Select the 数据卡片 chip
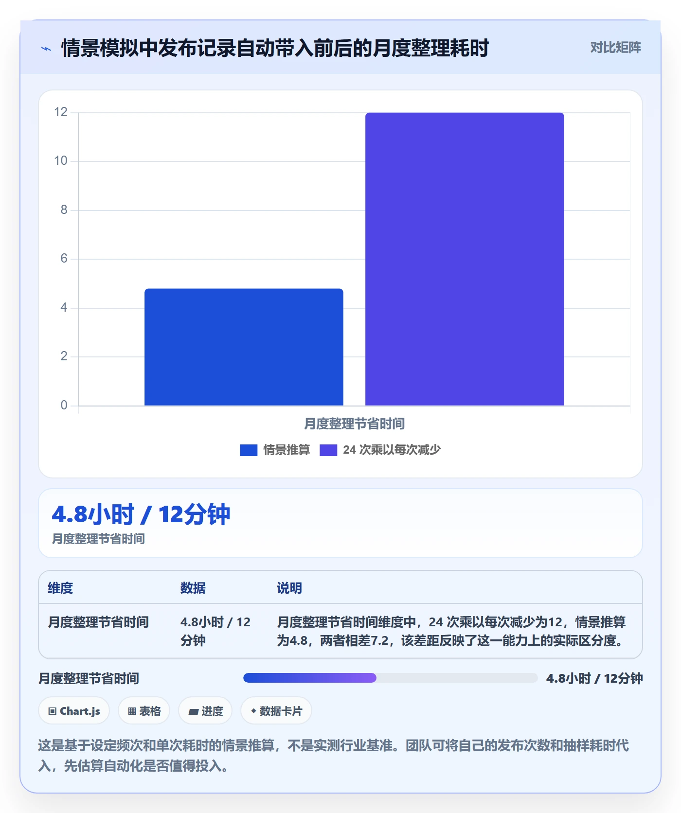The height and width of the screenshot is (813, 681). coord(276,711)
